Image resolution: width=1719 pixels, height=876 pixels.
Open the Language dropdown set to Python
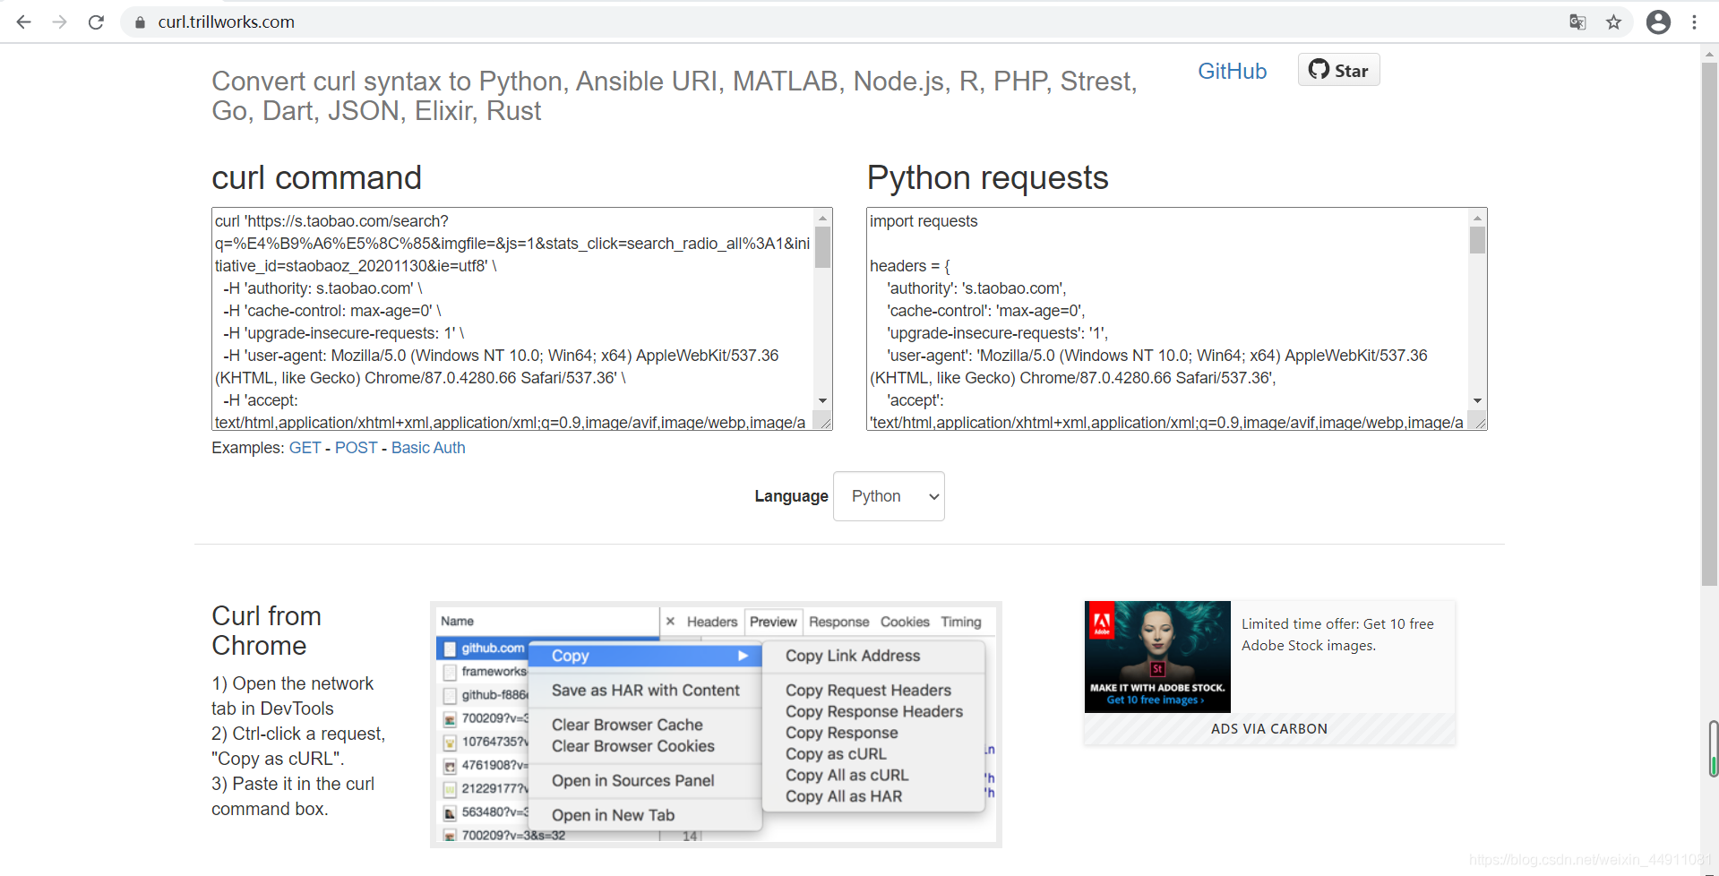889,496
